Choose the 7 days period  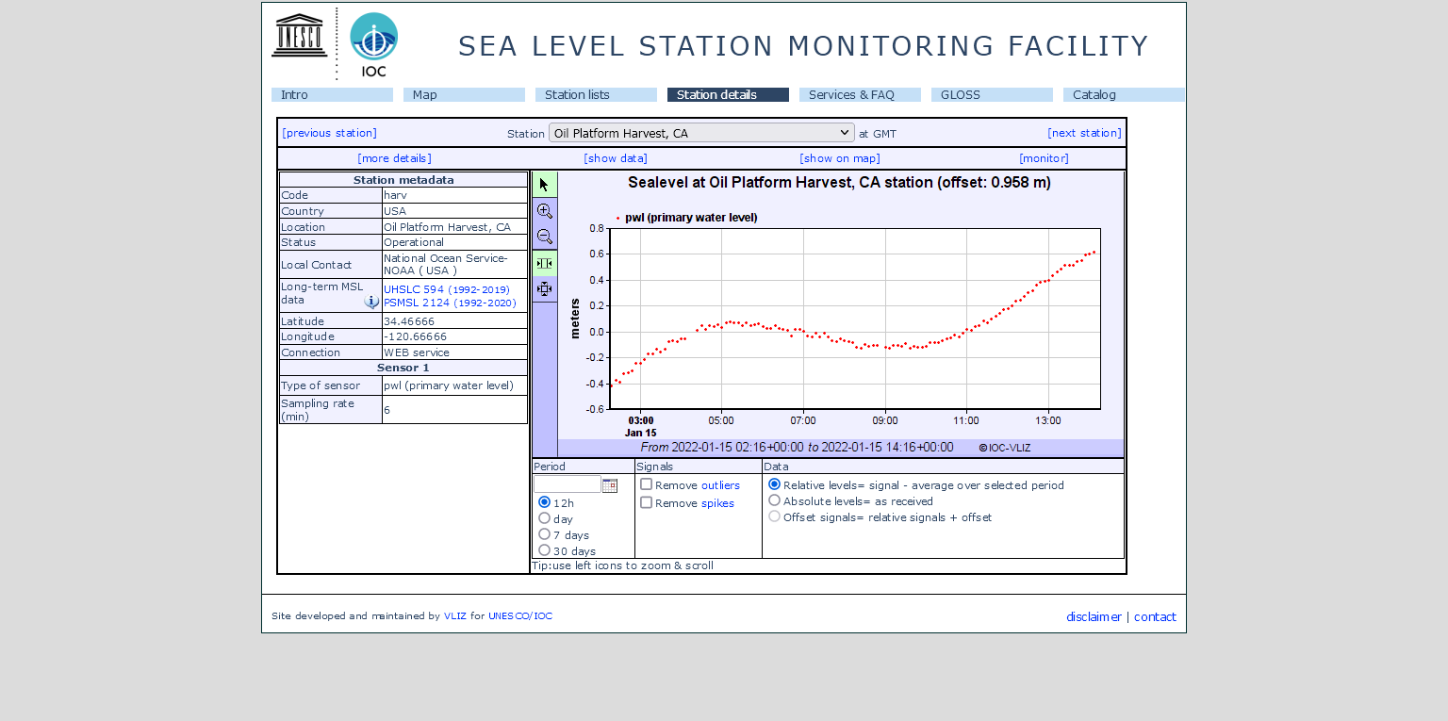click(x=544, y=534)
